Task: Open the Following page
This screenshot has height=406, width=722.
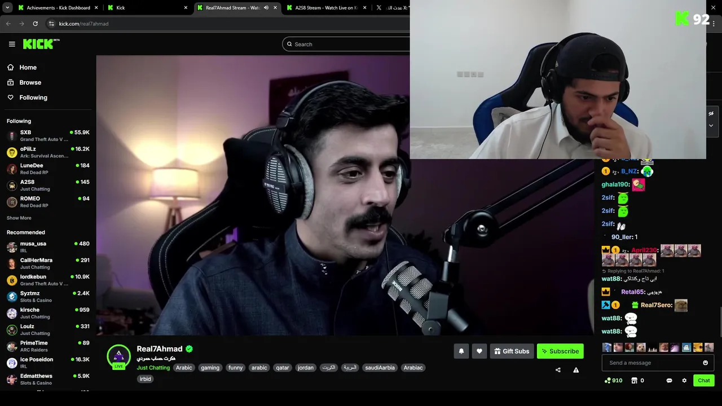Action: pyautogui.click(x=33, y=98)
